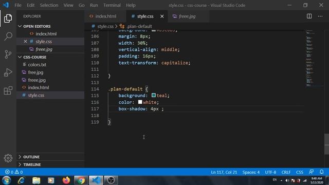Change end of line sequence CRLF
Viewport: 329px width, 185px height.
286,172
